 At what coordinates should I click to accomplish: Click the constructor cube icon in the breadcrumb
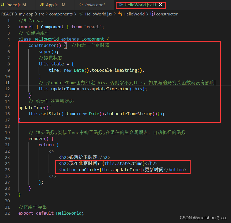tap(153, 14)
